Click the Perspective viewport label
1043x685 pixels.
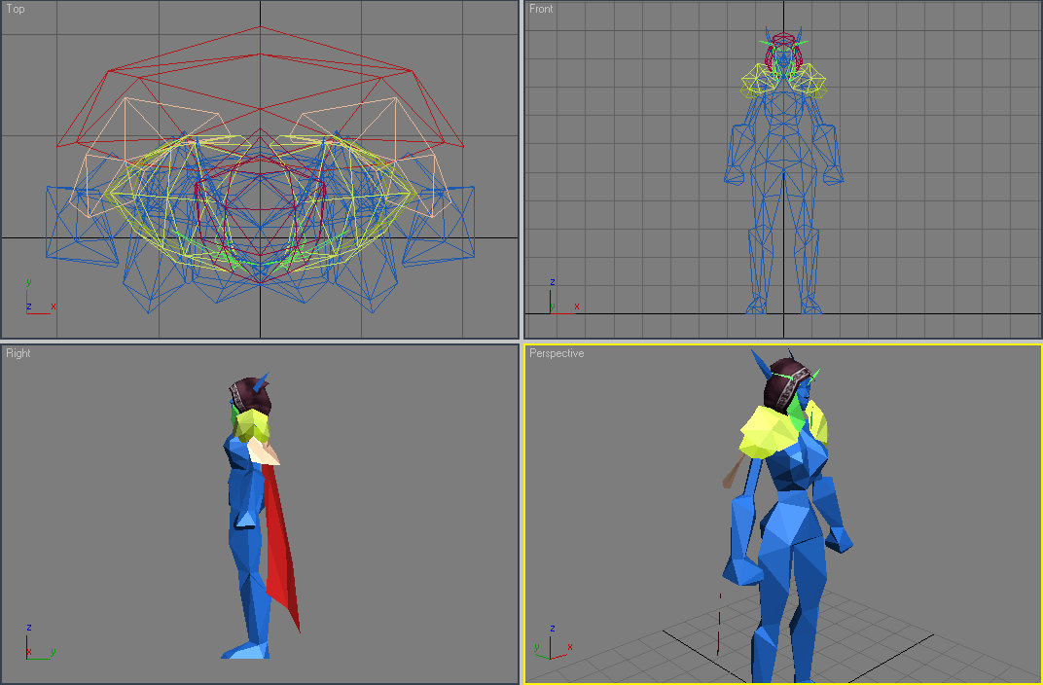tap(557, 353)
